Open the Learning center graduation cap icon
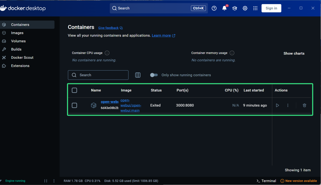This screenshot has height=185, width=321. point(234,8)
